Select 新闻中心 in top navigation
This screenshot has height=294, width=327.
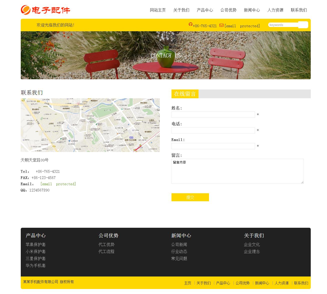click(252, 10)
